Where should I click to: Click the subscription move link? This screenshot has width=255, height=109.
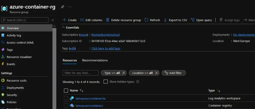(x=84, y=35)
